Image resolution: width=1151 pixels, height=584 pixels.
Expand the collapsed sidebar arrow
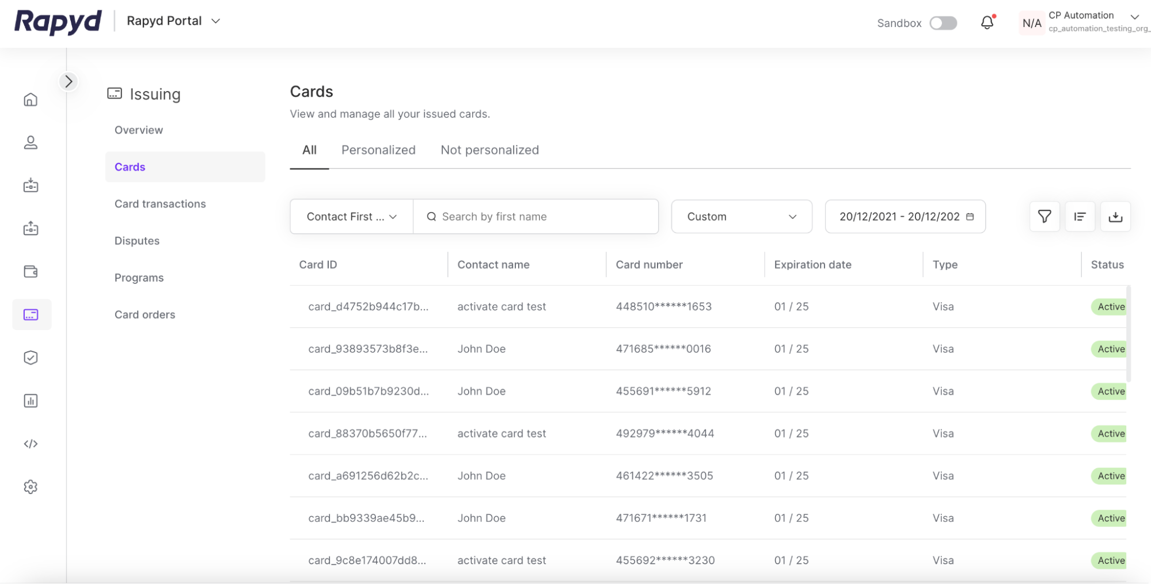tap(69, 82)
